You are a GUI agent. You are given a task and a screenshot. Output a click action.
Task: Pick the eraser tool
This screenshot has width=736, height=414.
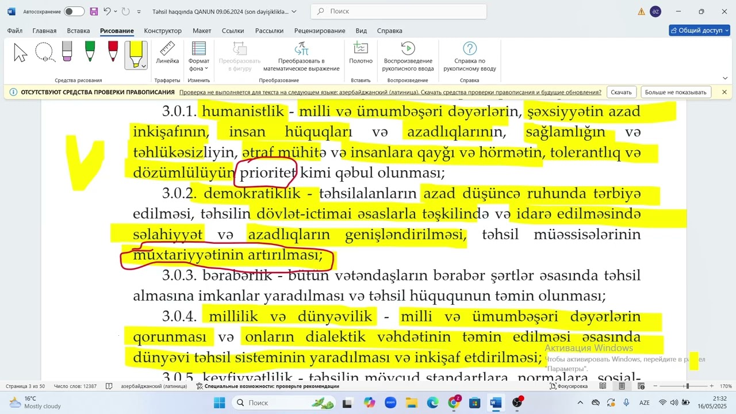click(x=67, y=52)
